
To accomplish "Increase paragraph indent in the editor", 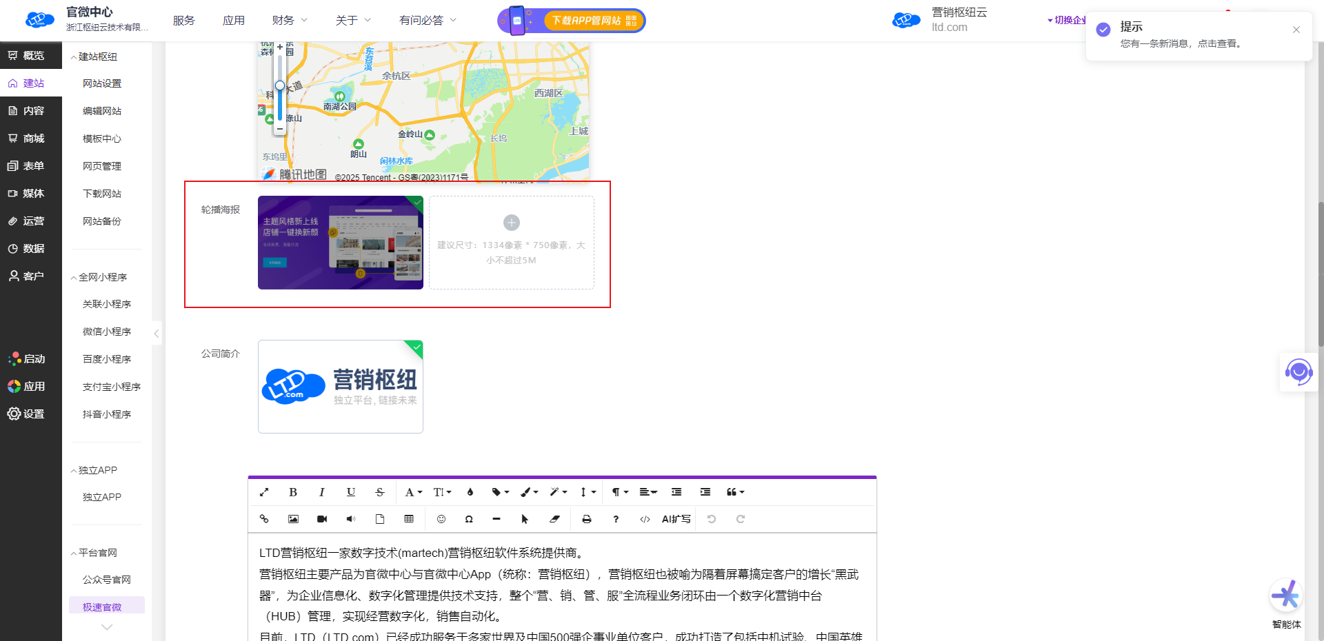I will point(705,492).
